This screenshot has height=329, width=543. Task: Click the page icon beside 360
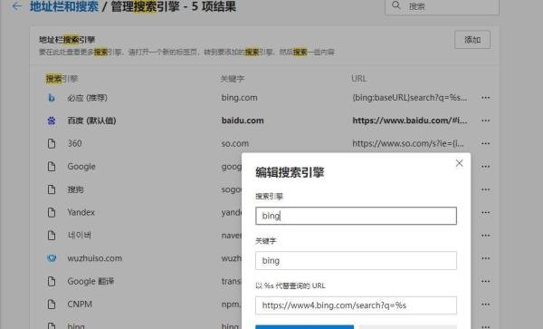[x=52, y=143]
